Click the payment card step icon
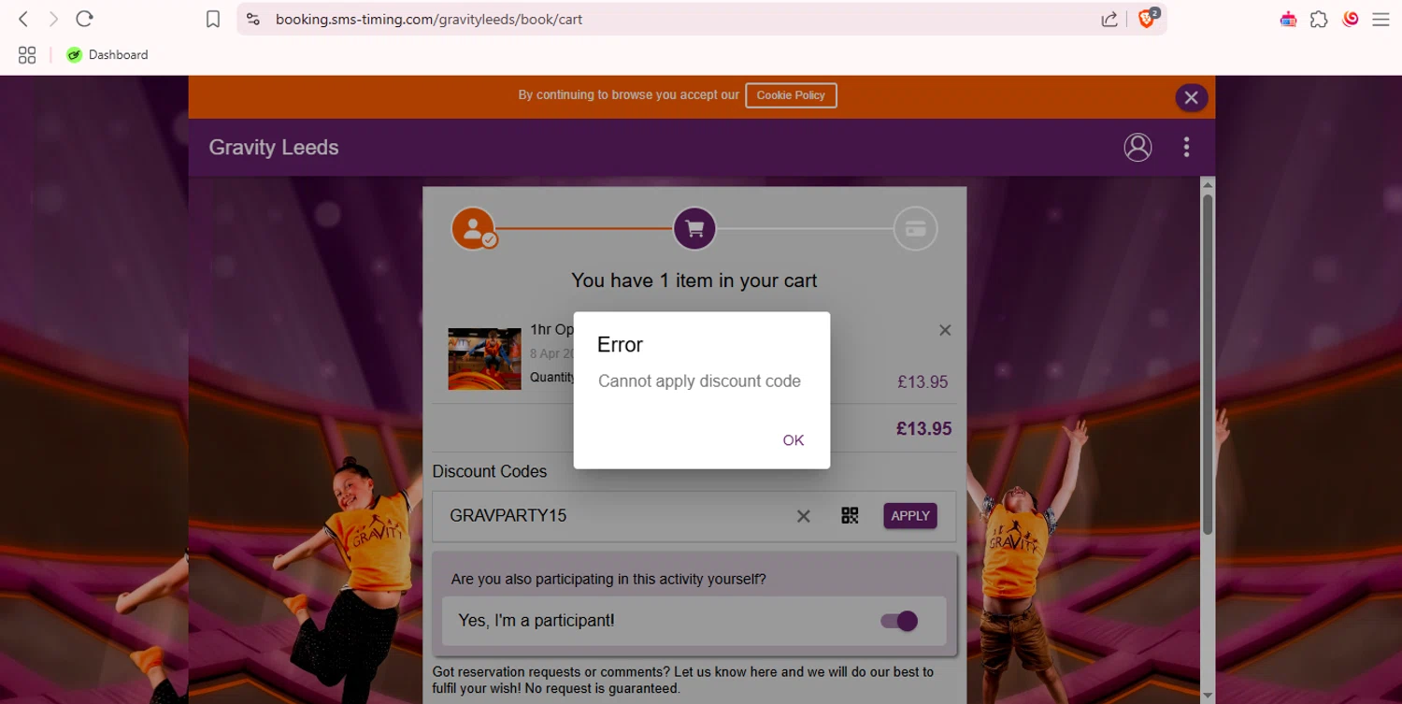This screenshot has height=704, width=1402. pos(915,229)
